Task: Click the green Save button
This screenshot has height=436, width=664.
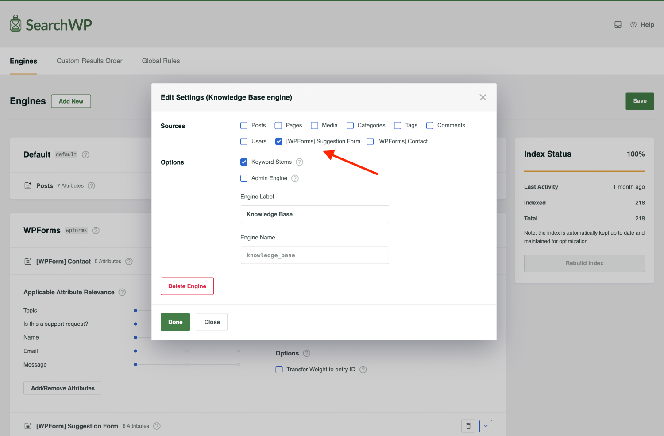Action: click(640, 101)
